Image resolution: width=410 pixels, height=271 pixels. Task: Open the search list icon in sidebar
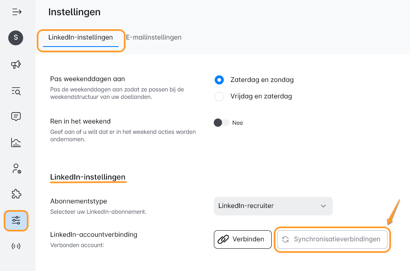coord(16,91)
